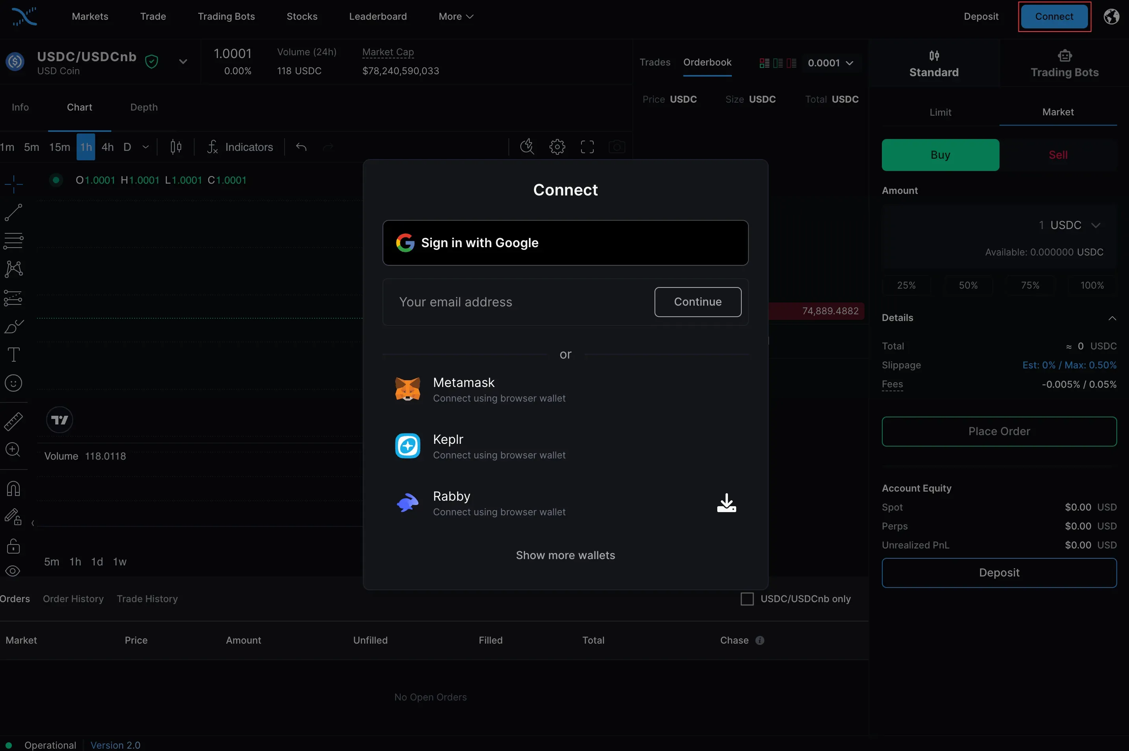The image size is (1129, 751).
Task: Connect using Metamask wallet
Action: pyautogui.click(x=565, y=389)
